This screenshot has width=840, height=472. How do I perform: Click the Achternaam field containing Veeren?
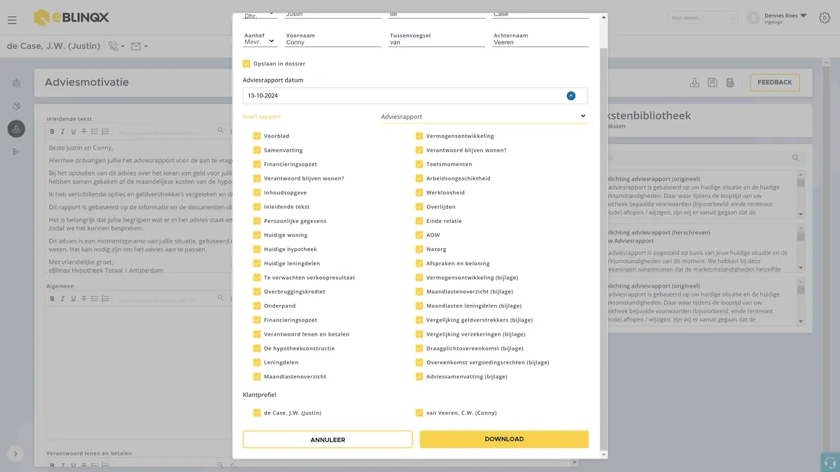click(540, 42)
